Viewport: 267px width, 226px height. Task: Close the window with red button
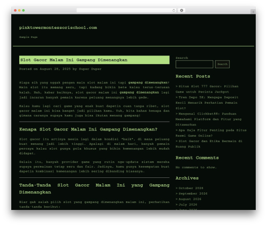point(15,10)
